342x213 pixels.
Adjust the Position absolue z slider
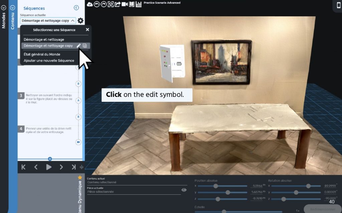coord(218,199)
